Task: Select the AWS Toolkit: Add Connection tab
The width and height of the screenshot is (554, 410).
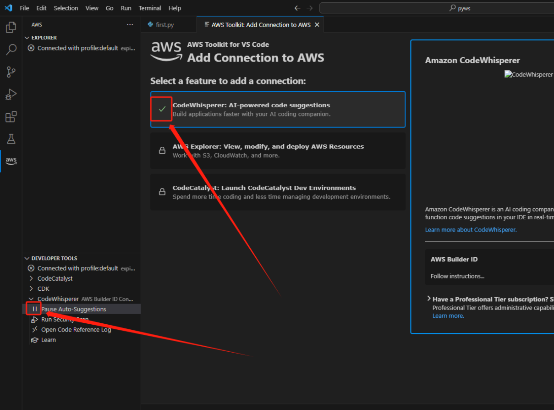Action: coord(261,25)
